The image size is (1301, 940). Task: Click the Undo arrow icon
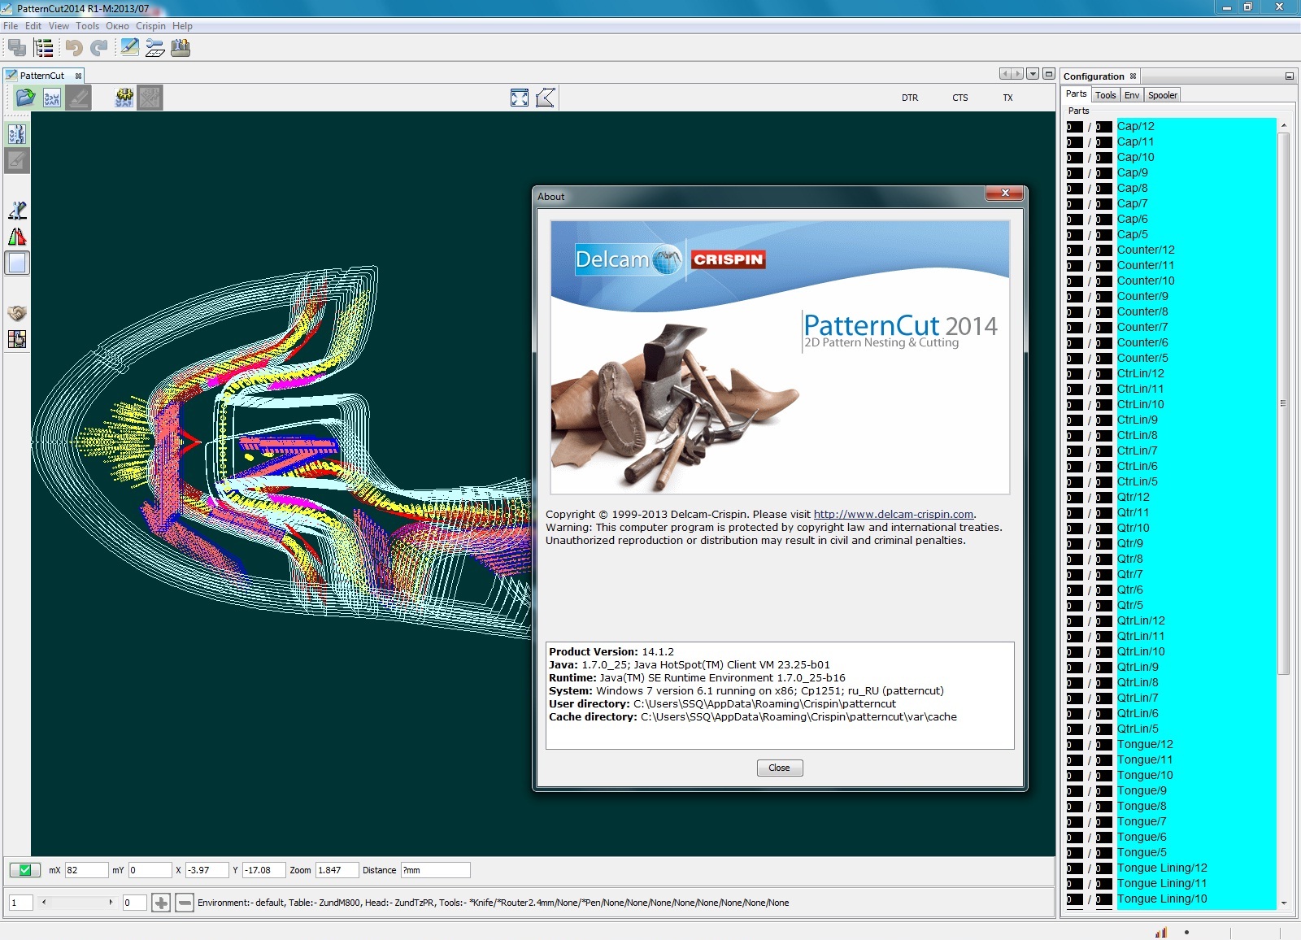pyautogui.click(x=74, y=48)
